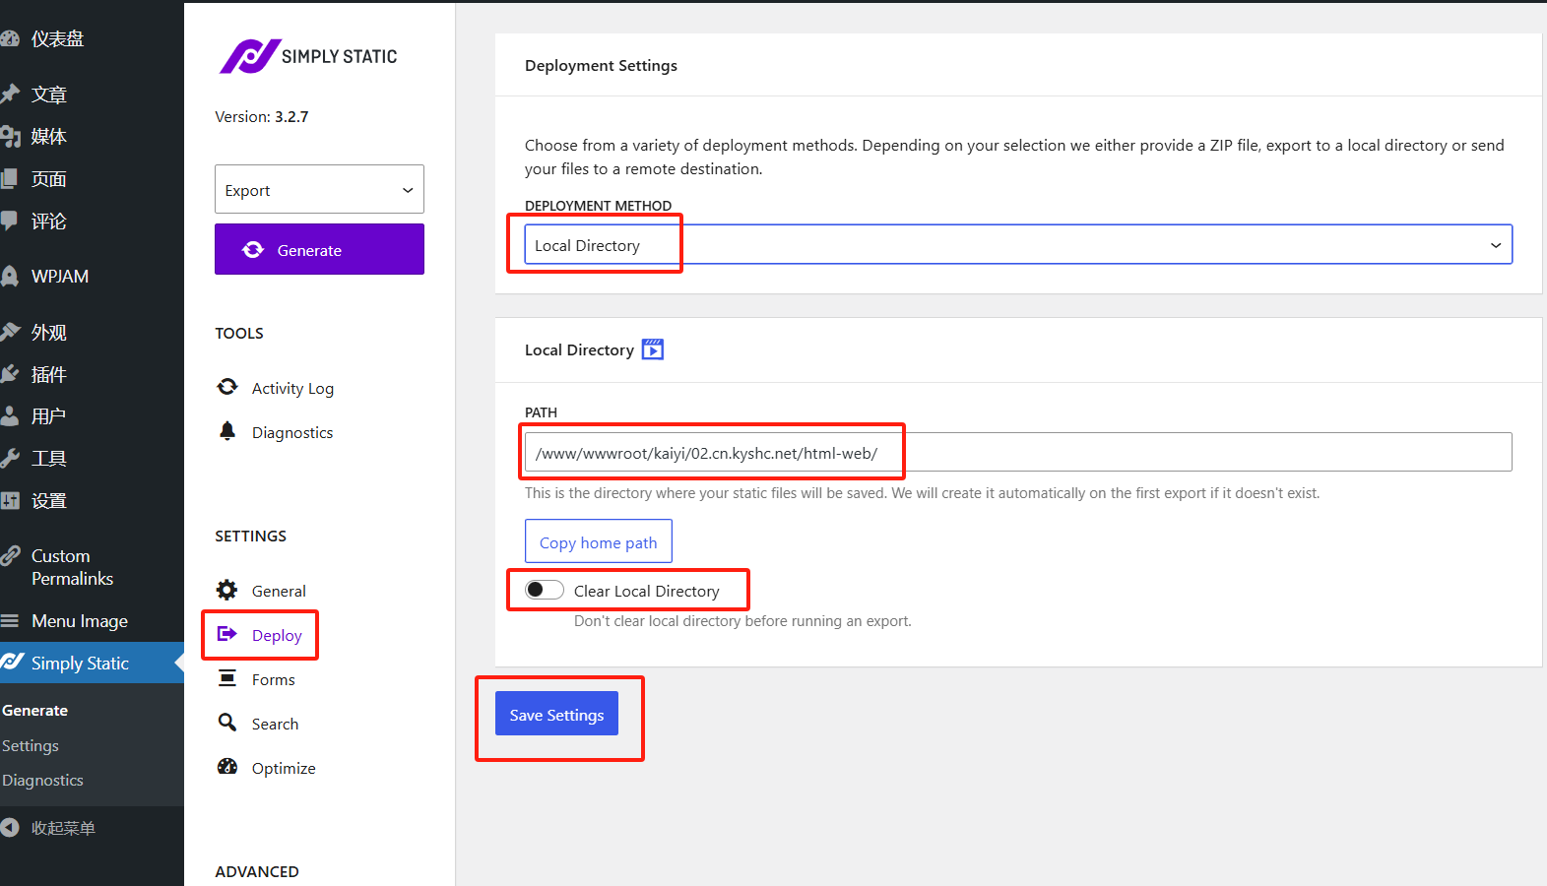Click the 媒体 media icon
The height and width of the screenshot is (886, 1547).
pos(10,137)
